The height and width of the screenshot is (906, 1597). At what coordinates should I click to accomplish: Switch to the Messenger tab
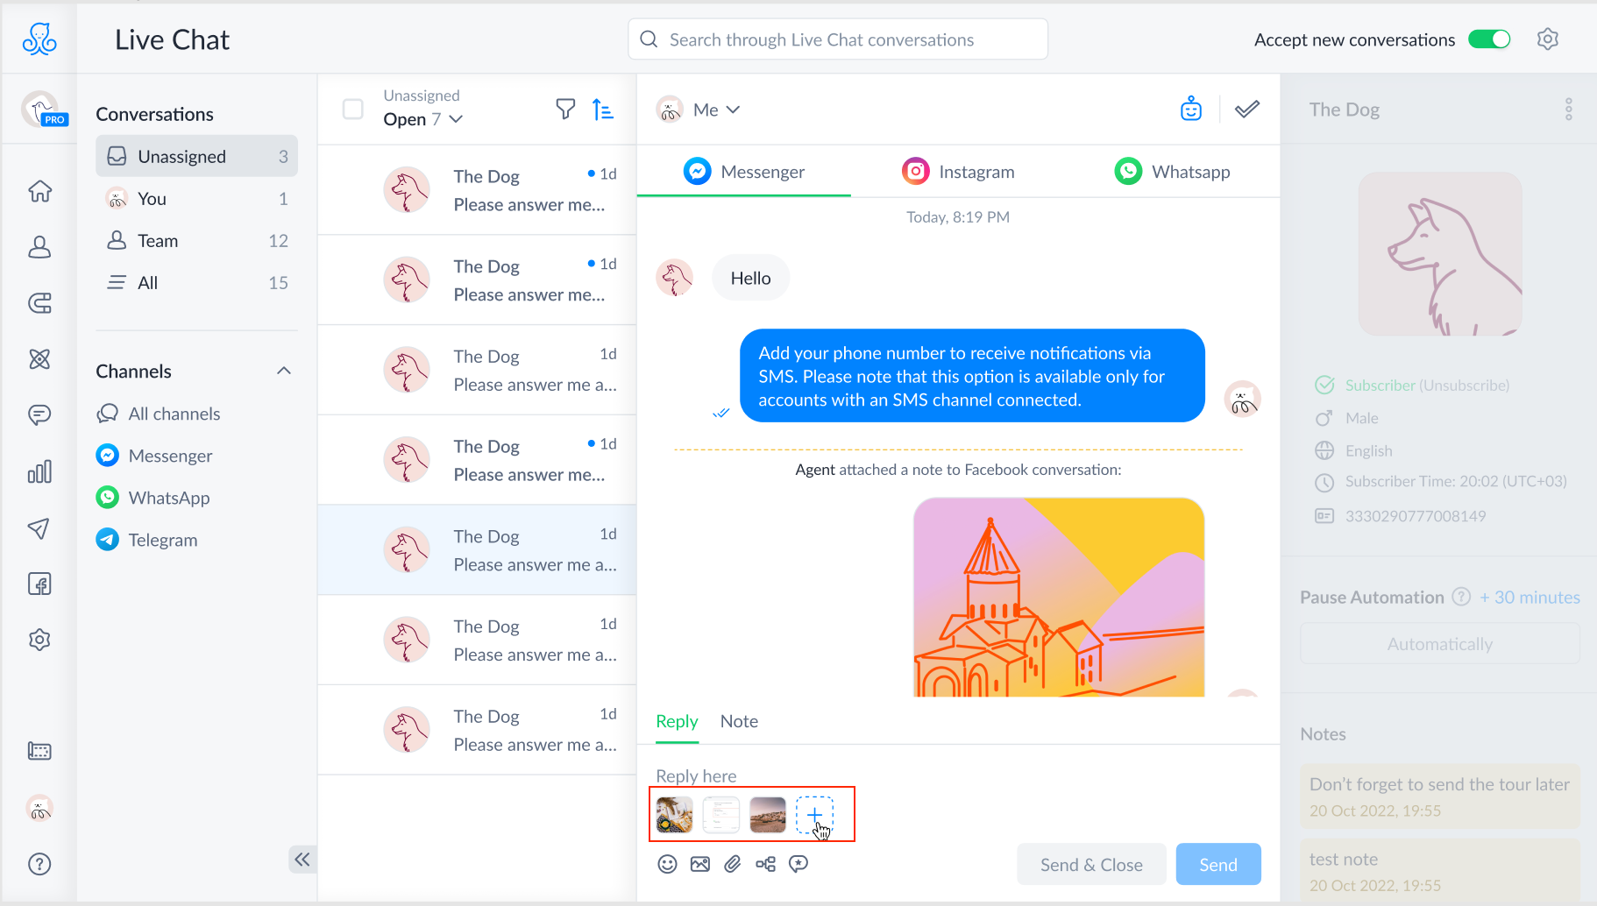click(x=744, y=172)
